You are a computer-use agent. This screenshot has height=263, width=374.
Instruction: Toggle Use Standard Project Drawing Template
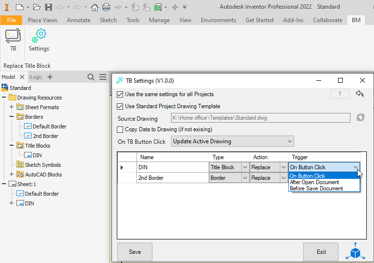tap(120, 106)
